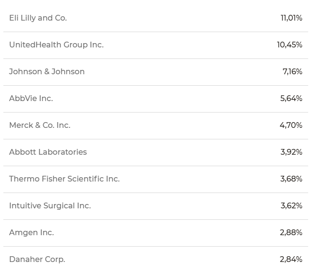This screenshot has height=273, width=312.
Task: Click Thermo Fisher Scientific Inc.
Action: coord(65,179)
